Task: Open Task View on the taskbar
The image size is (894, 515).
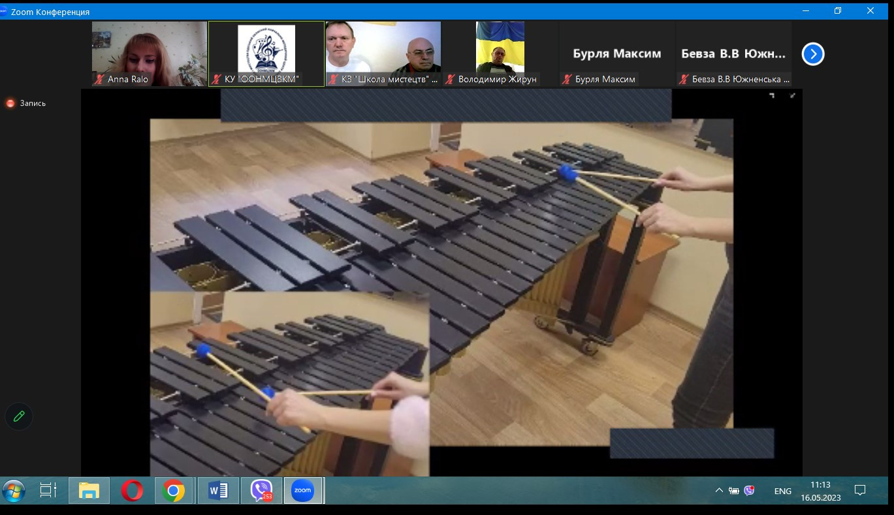Action: click(48, 490)
